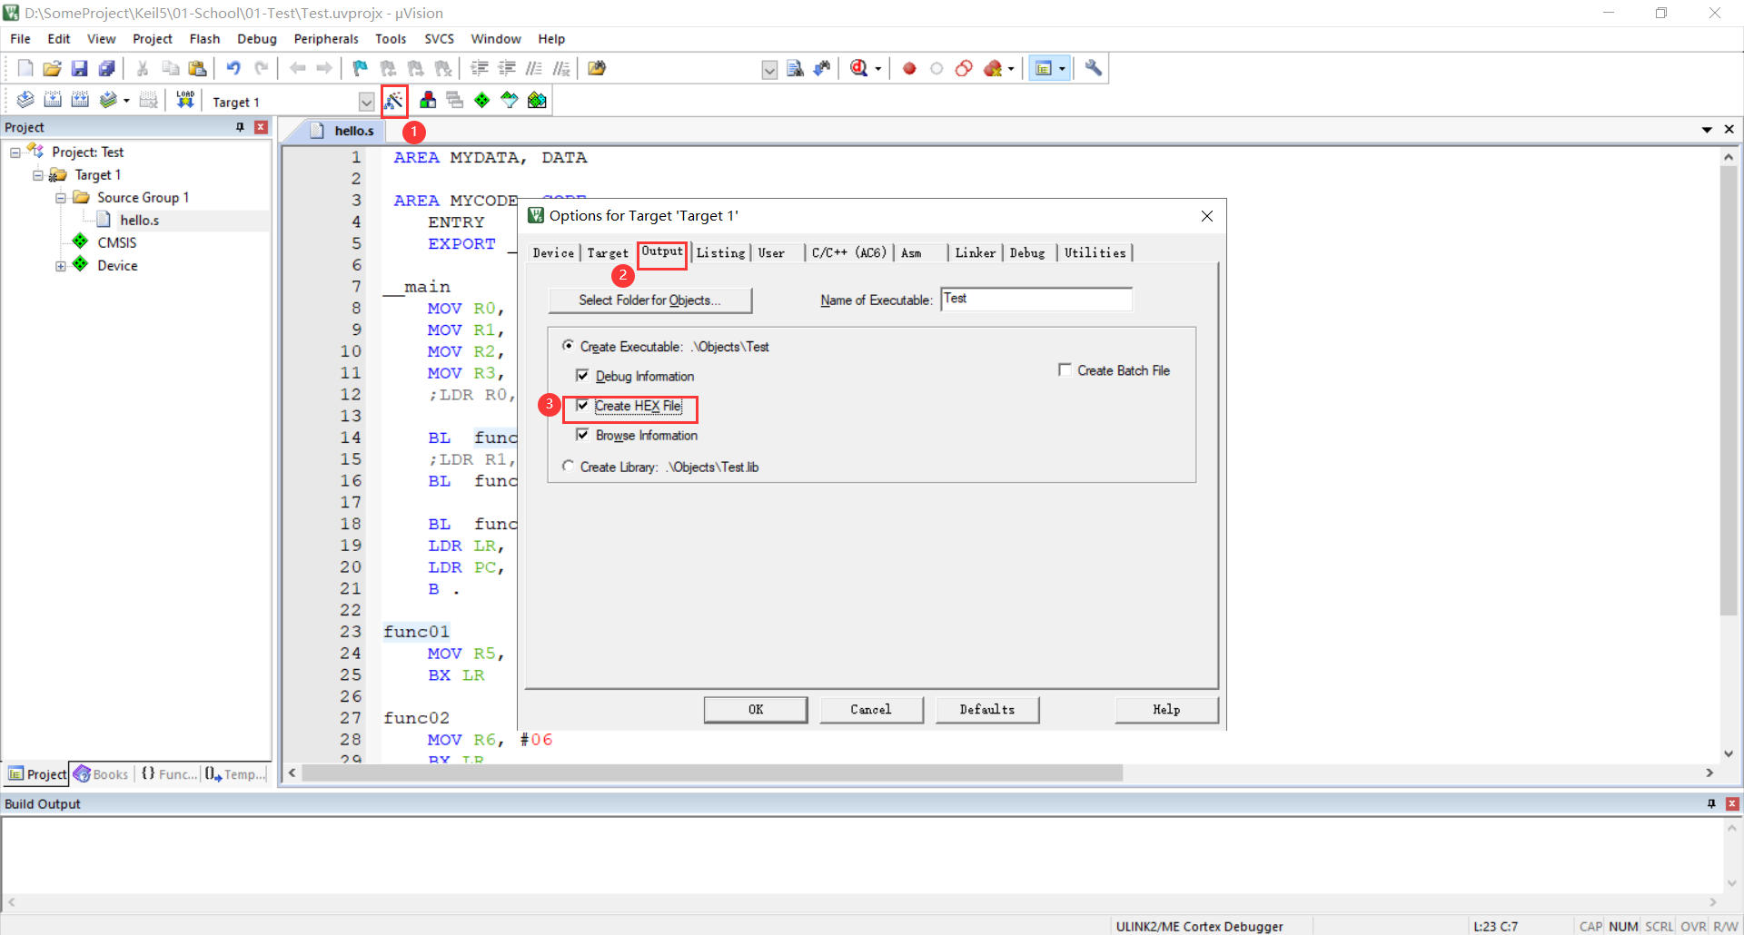The width and height of the screenshot is (1744, 935).
Task: Click the Manage Run-Time Environment green diamond icon
Action: (x=482, y=100)
